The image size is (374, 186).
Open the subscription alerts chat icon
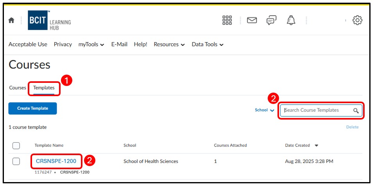271,20
